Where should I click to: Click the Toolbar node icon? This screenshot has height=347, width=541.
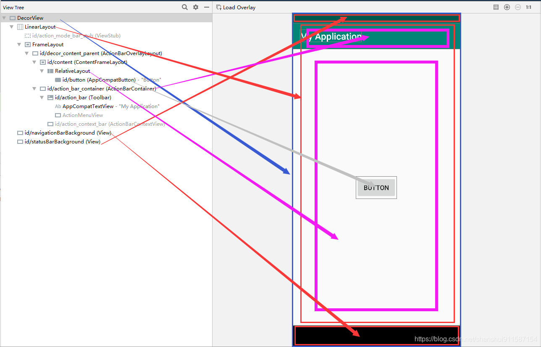[50, 98]
